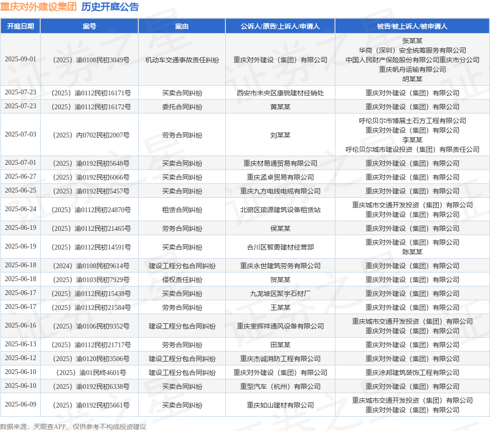
Task: Click plaintiff 重型汽车(杭州)有限公司
Action: click(x=280, y=386)
